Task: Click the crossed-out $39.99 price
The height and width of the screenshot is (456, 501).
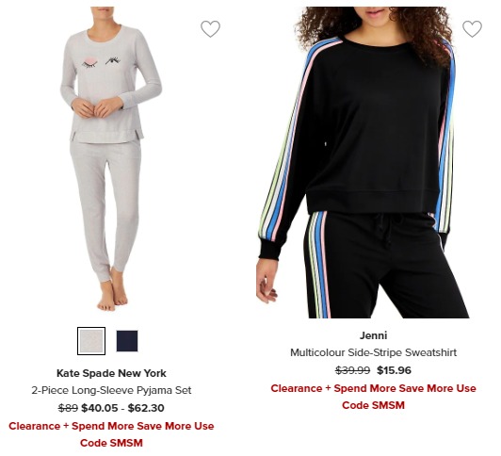Action: tap(353, 370)
